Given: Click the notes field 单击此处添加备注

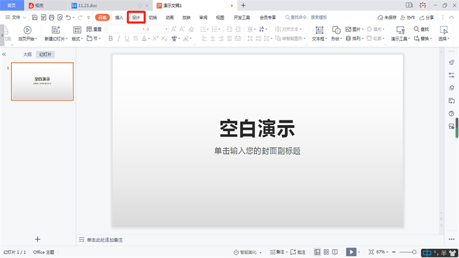Looking at the screenshot, I should 104,240.
